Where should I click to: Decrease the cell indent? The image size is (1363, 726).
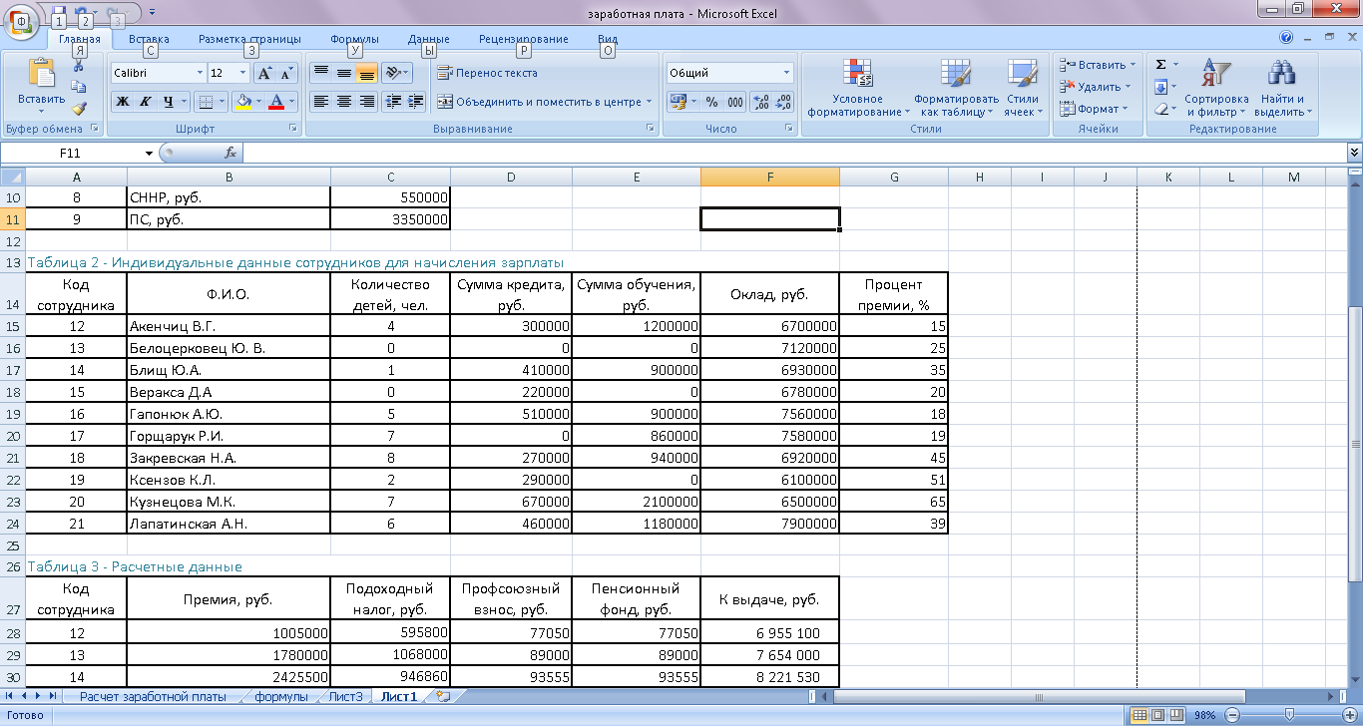(x=393, y=102)
